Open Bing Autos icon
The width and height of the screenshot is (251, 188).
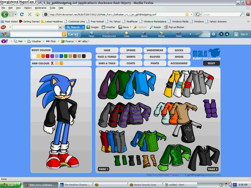pyautogui.click(x=179, y=34)
